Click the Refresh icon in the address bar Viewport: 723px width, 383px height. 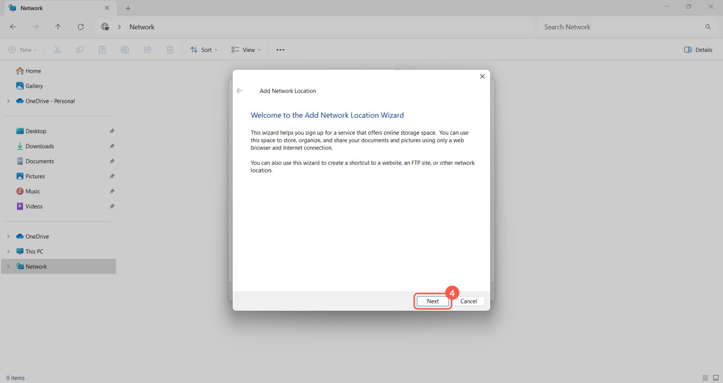pyautogui.click(x=81, y=27)
